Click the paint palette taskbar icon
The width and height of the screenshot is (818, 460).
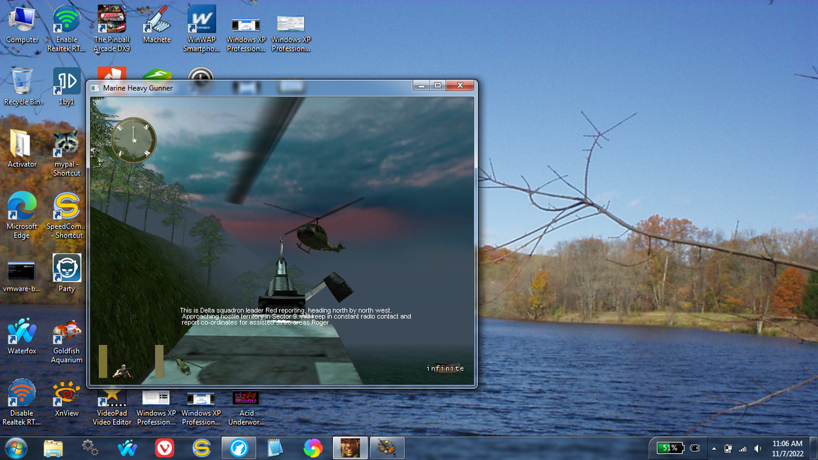point(387,448)
